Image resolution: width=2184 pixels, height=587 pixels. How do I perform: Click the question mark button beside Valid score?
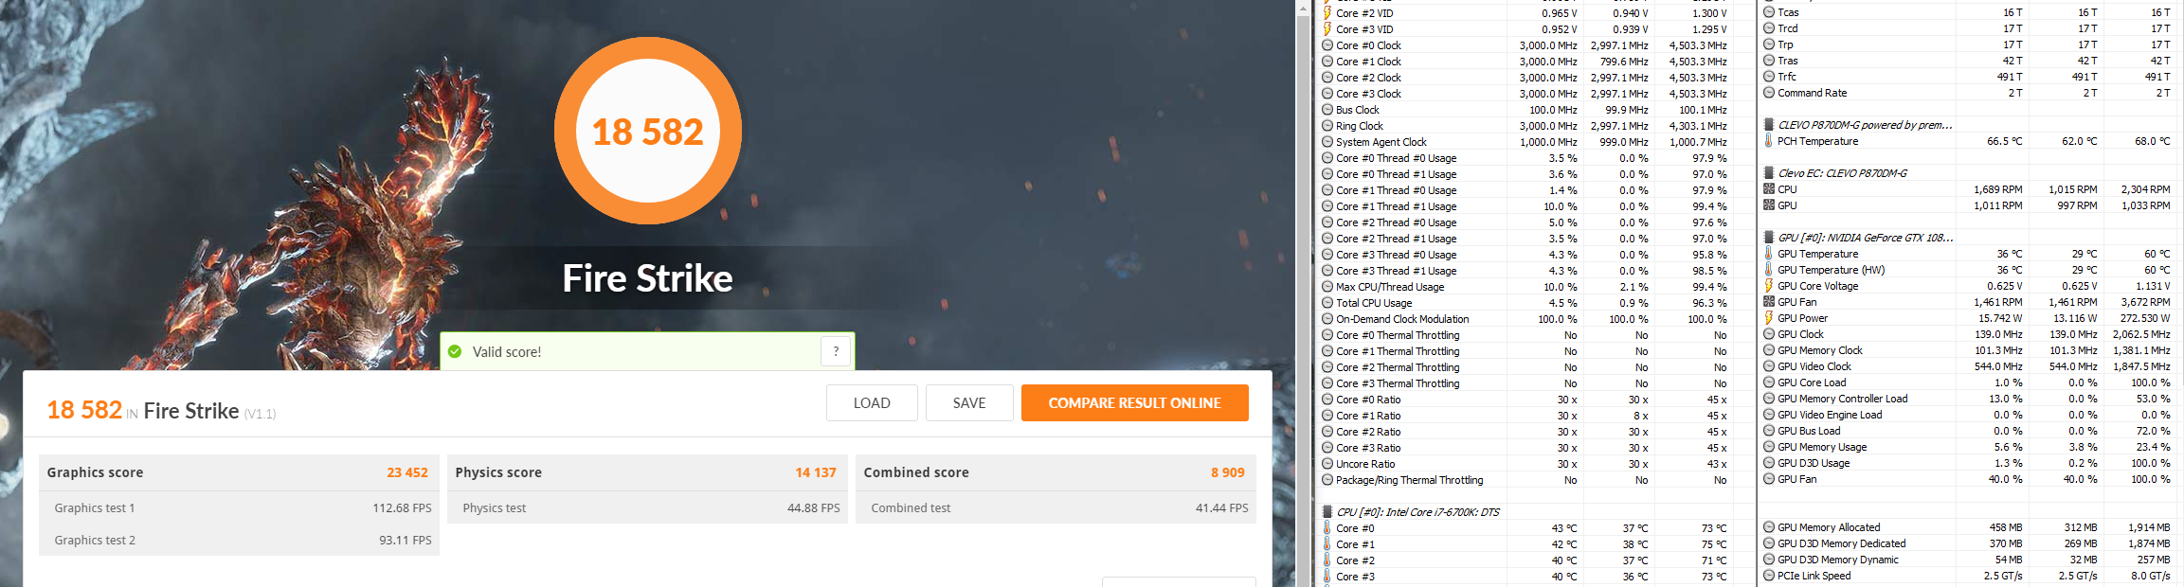pos(836,351)
